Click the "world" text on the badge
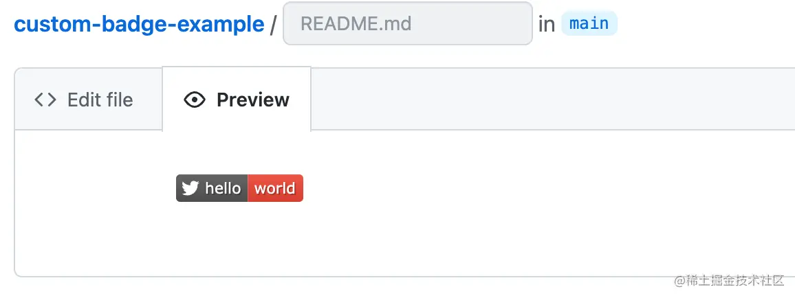 point(275,189)
